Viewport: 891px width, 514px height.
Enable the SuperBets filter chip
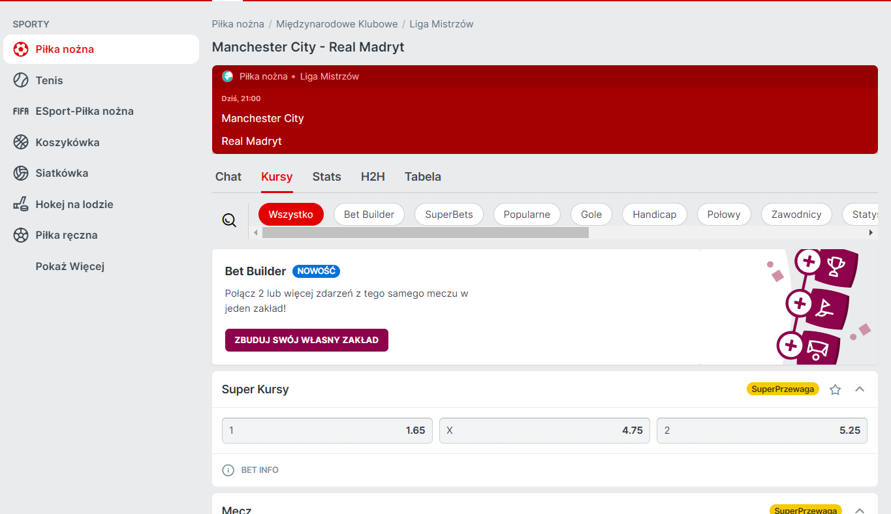coord(448,214)
